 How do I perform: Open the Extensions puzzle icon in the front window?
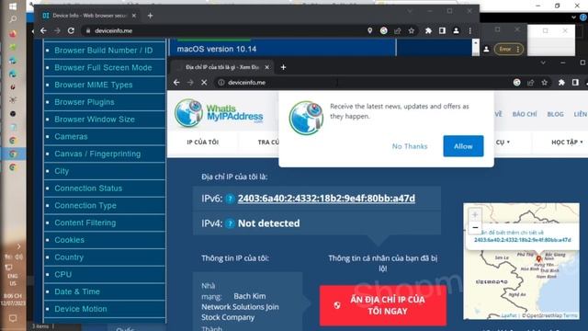[561, 83]
